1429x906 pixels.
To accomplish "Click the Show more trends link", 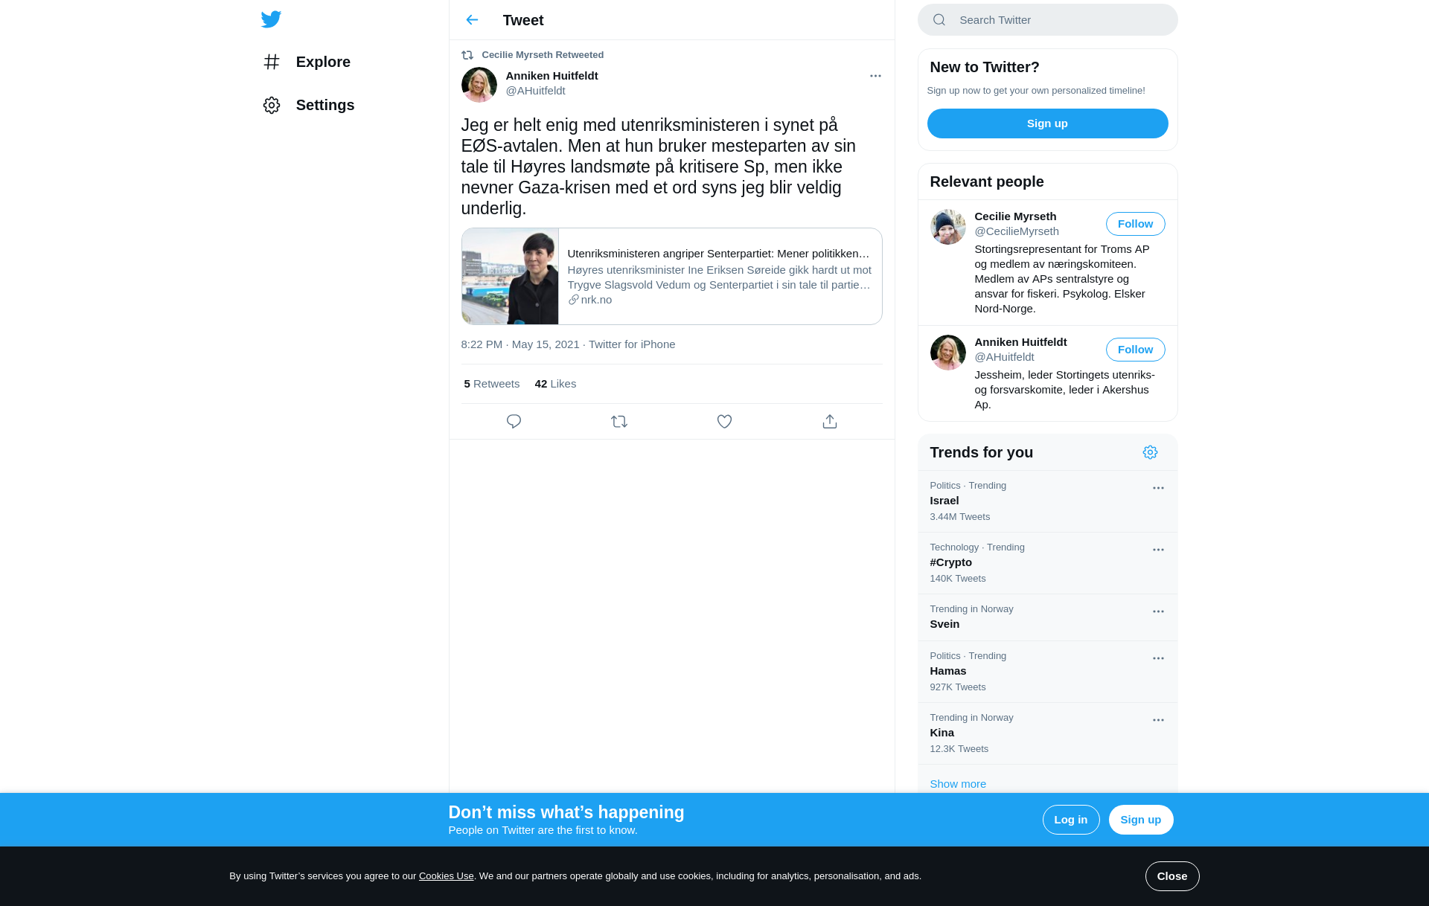I will coord(957,784).
